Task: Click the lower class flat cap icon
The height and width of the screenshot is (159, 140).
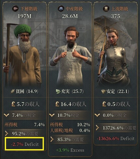Action: [x=15, y=9]
